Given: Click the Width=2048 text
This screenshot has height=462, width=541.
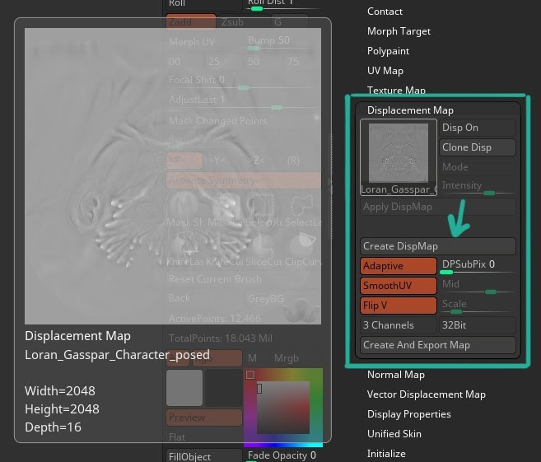Looking at the screenshot, I should click(x=59, y=390).
